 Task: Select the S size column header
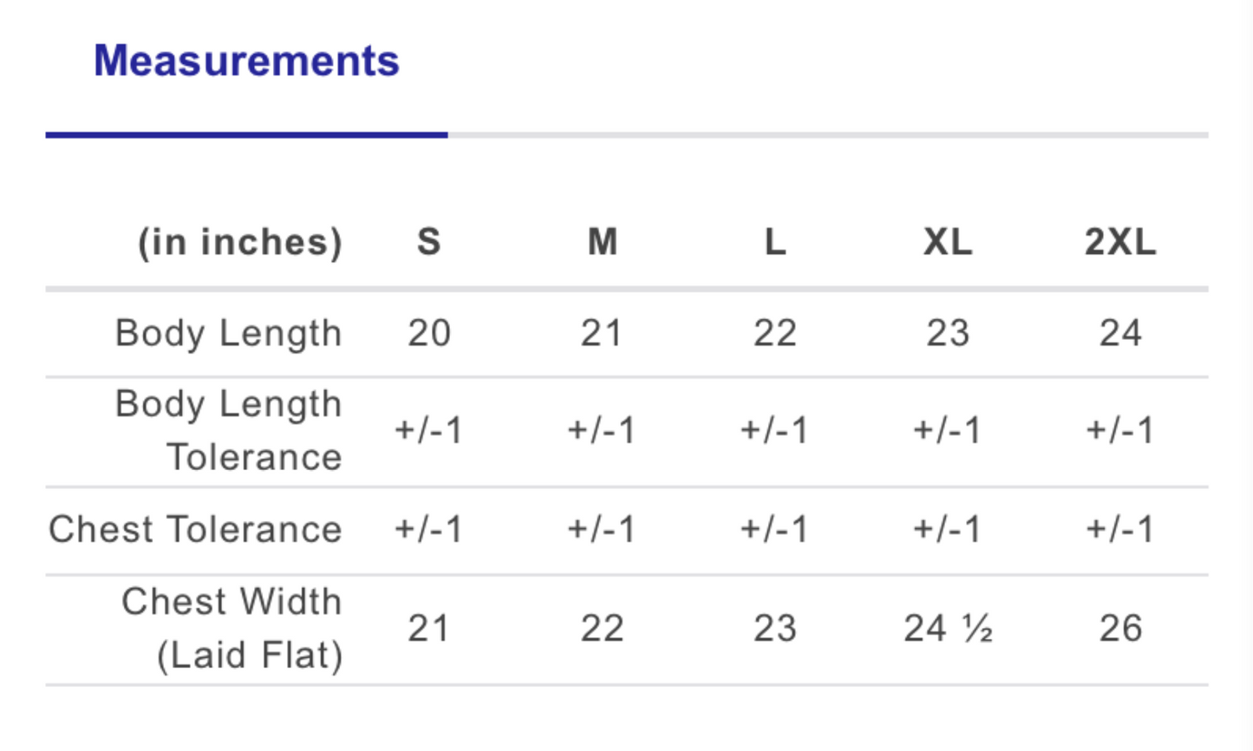[429, 242]
